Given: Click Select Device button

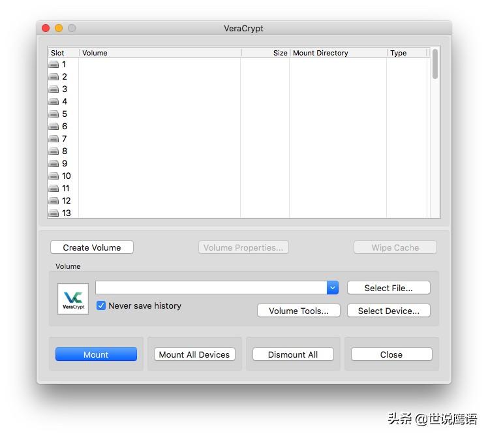Looking at the screenshot, I should point(388,311).
